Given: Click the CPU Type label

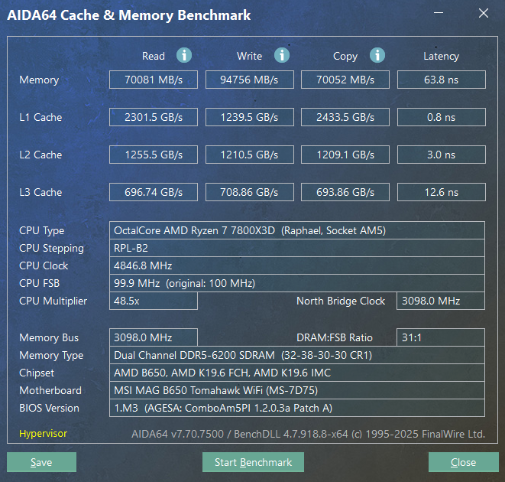Looking at the screenshot, I should click(41, 231).
